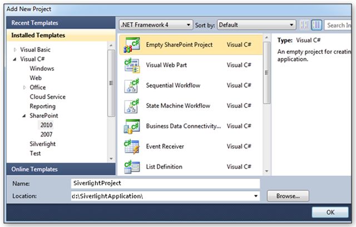Open the Recent Templates section
Viewport: 356px width, 227px height.
click(61, 23)
